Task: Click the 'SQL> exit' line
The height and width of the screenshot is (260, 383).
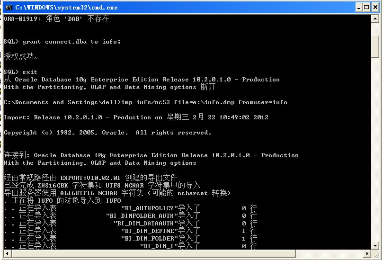Action: 20,72
